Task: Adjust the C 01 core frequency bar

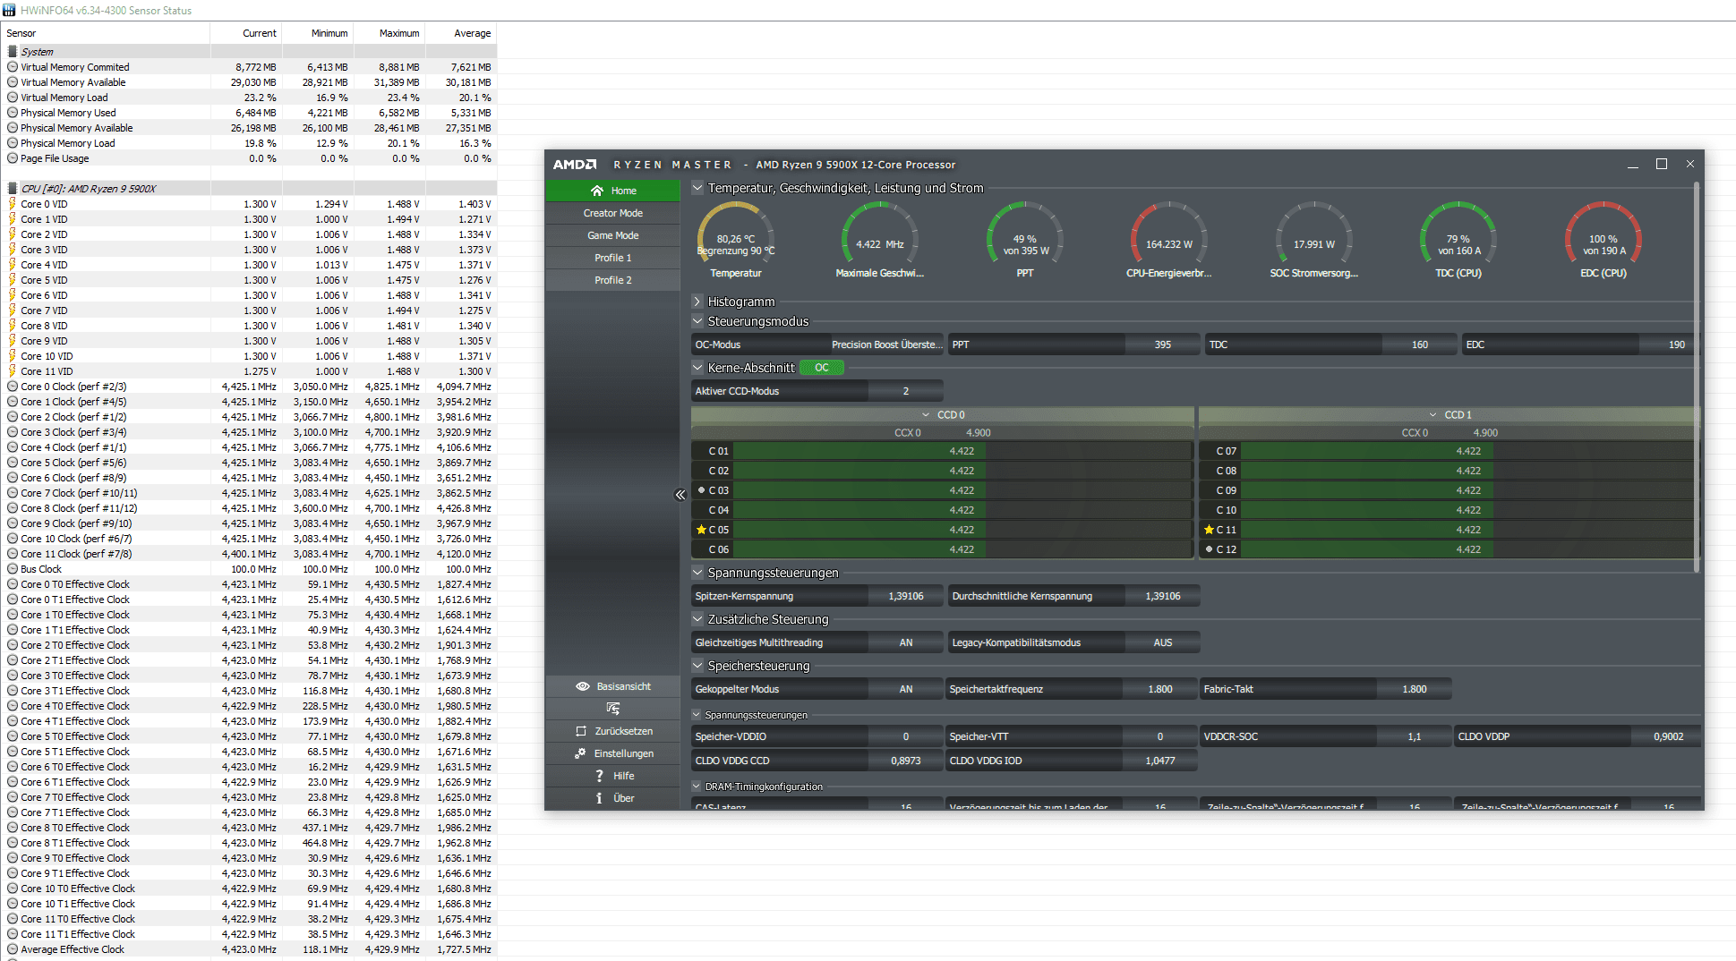Action: 962,451
